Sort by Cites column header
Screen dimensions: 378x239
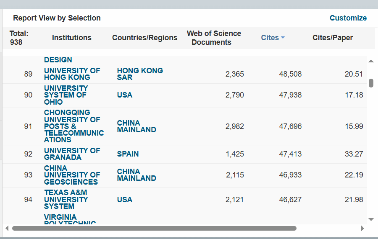coord(270,38)
